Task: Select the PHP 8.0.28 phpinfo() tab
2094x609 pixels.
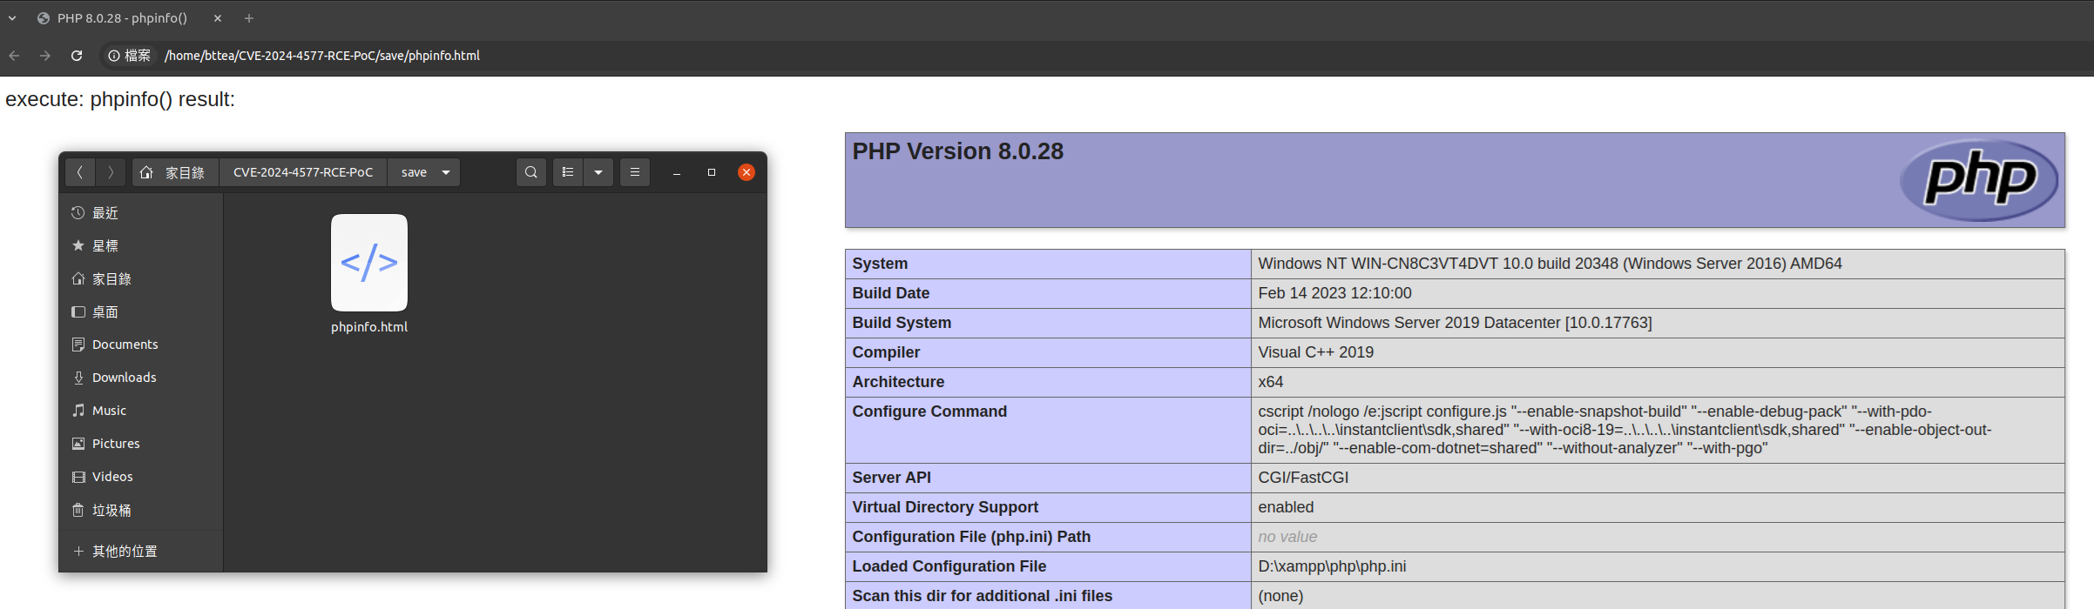Action: click(122, 18)
